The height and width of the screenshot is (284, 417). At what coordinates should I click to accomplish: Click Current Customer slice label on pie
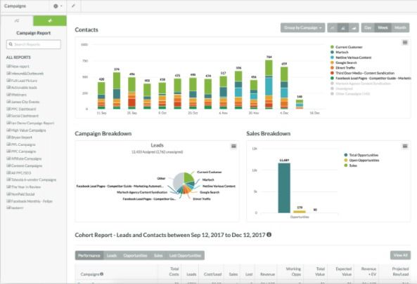(210, 172)
